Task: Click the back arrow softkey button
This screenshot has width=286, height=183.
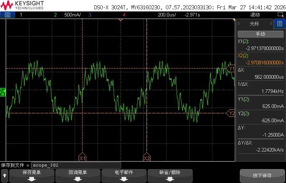Action: (x=5, y=176)
